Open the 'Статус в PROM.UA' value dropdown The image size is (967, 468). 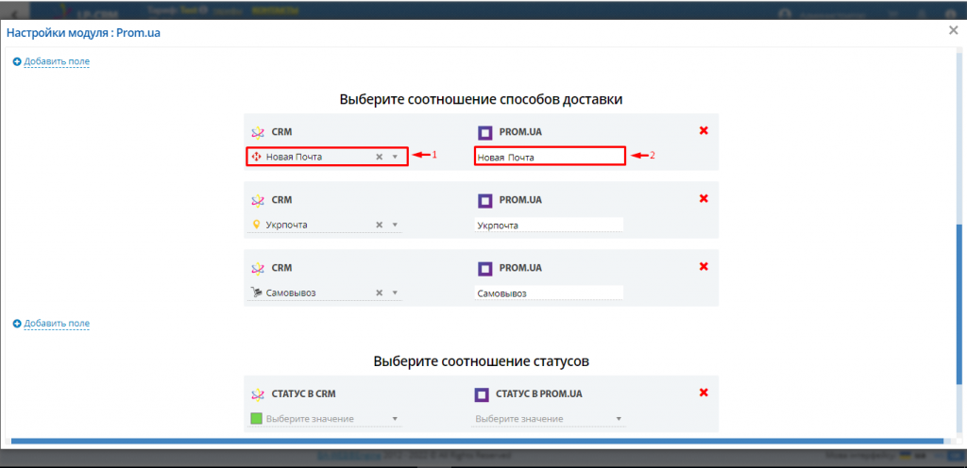tap(550, 419)
